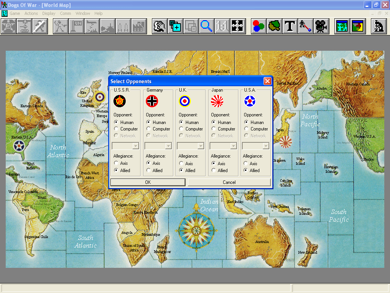Viewport: 390px width, 293px height.
Task: Open the U.K. network dropdown
Action: pos(201,146)
